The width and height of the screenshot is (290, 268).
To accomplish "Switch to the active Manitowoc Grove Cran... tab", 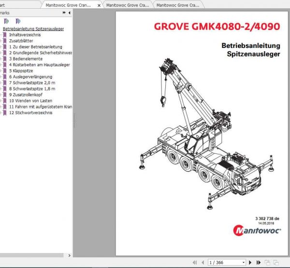I will point(68,5).
